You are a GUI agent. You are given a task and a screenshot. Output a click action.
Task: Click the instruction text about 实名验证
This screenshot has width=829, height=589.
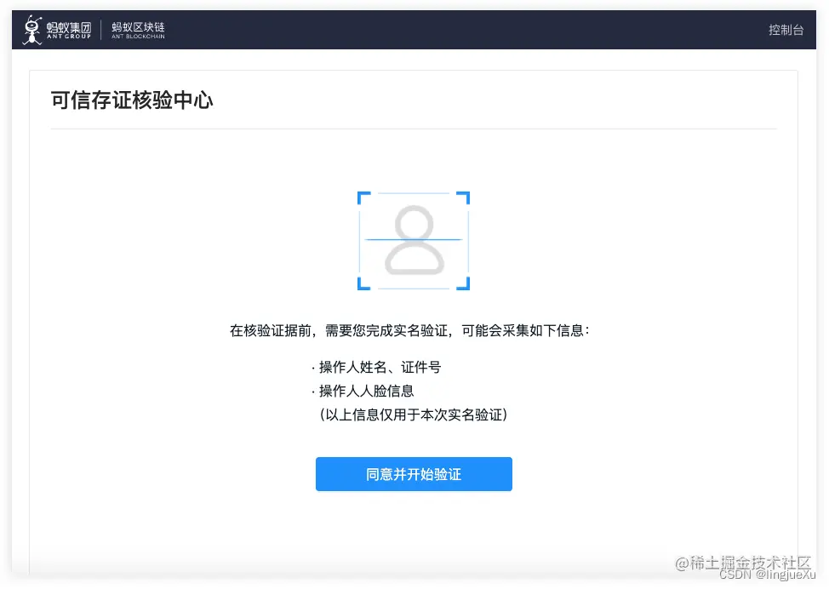(414, 331)
